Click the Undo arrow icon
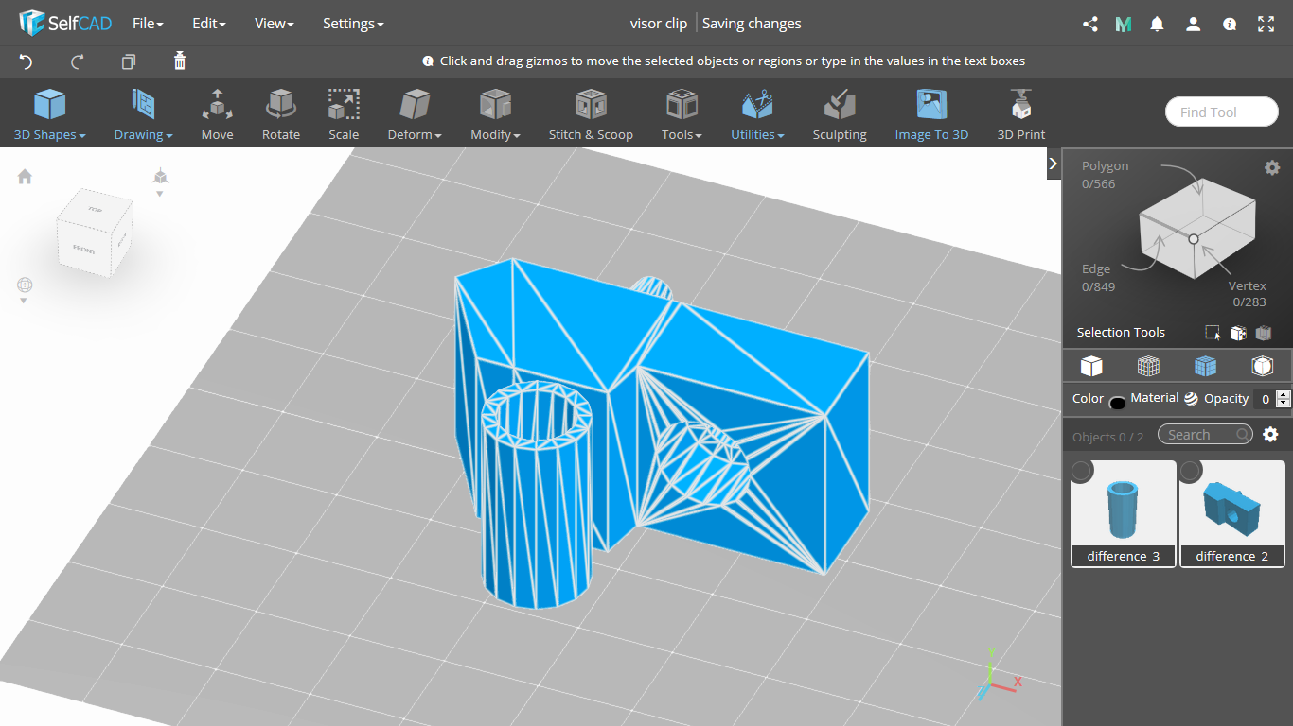 point(26,61)
